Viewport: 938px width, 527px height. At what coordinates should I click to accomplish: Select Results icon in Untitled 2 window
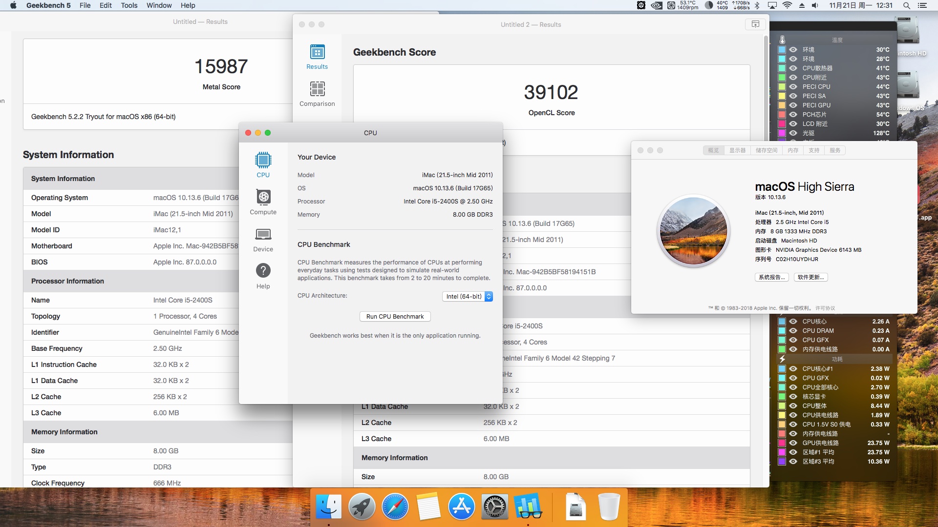(317, 52)
